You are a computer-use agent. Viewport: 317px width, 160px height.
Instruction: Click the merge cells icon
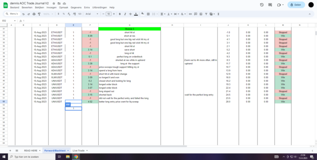(154, 14)
